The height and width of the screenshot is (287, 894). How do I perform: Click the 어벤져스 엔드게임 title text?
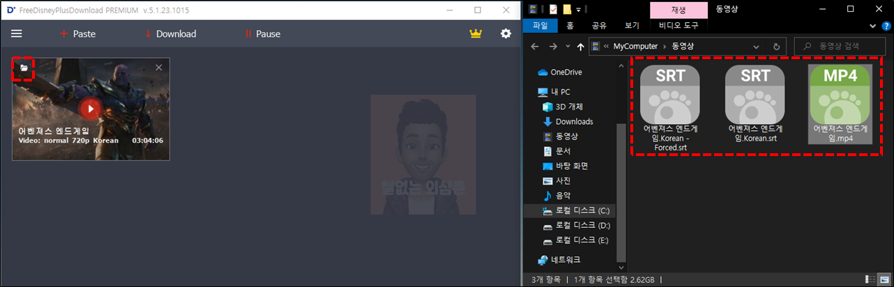[x=54, y=131]
